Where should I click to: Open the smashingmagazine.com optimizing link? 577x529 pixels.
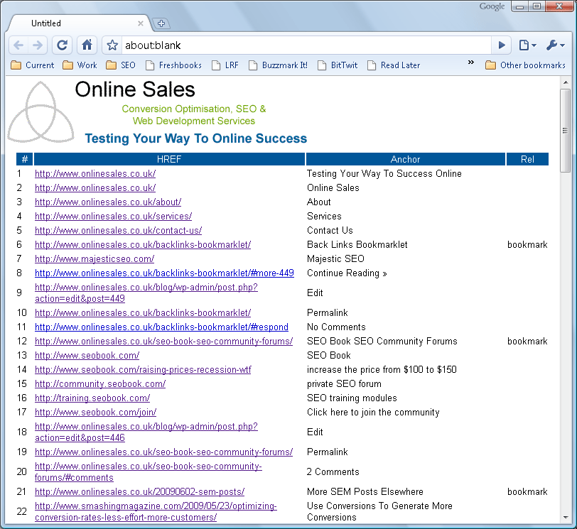[156, 511]
